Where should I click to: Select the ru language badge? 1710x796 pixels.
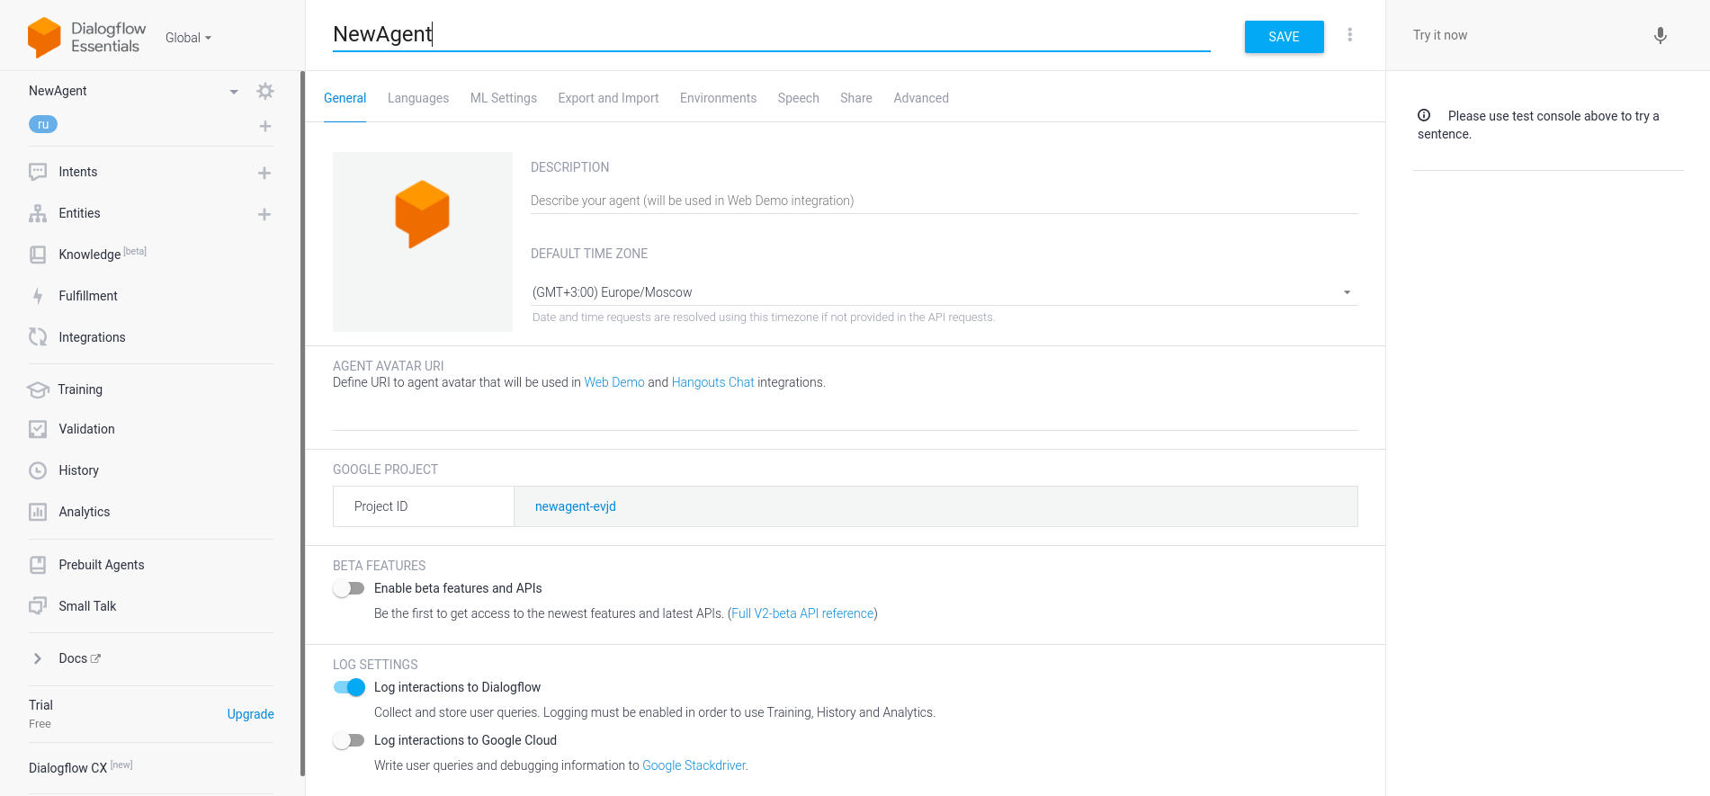43,125
